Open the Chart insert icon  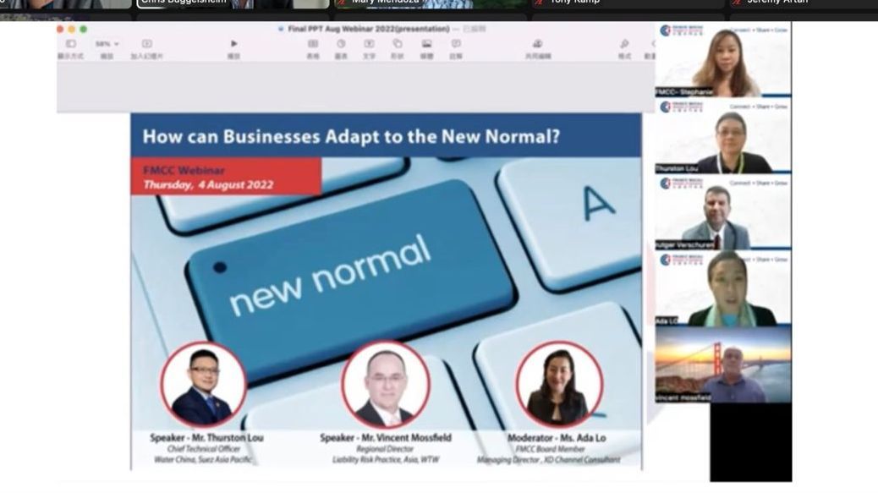(341, 44)
